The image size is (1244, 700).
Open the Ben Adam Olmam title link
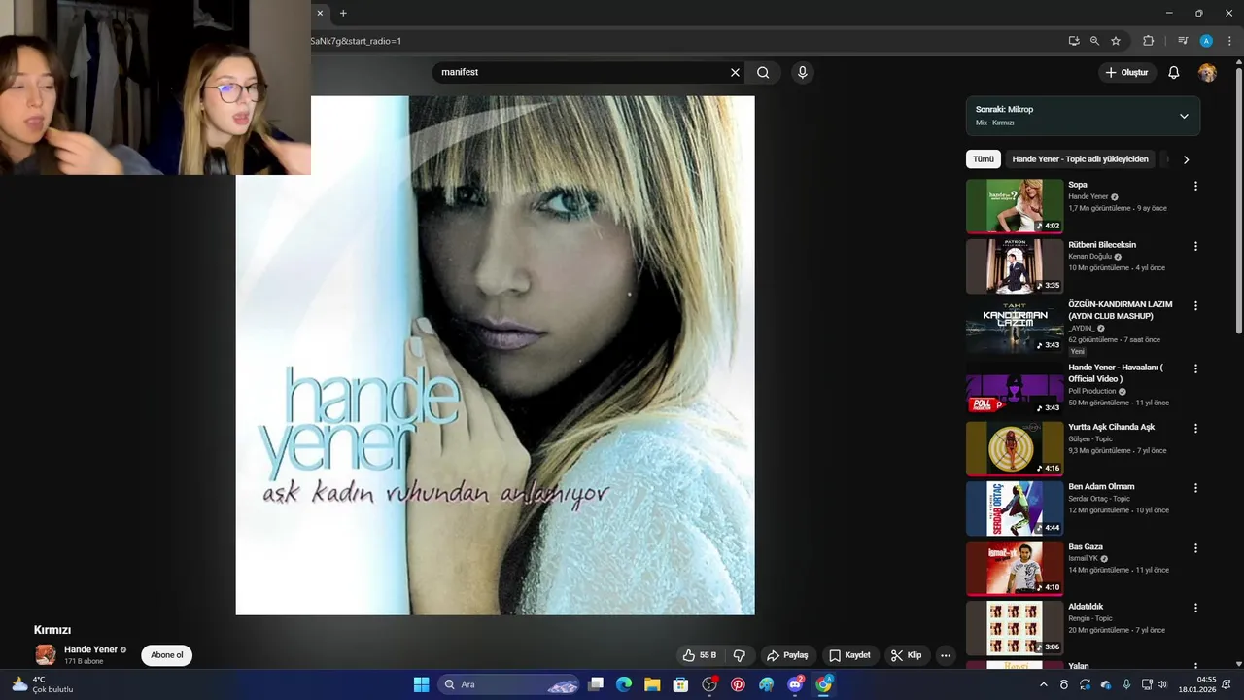point(1101,487)
